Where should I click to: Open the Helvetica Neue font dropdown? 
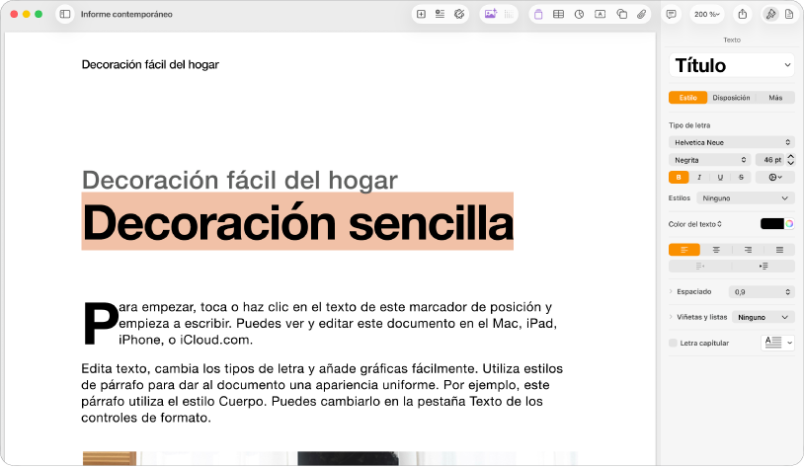[732, 142]
